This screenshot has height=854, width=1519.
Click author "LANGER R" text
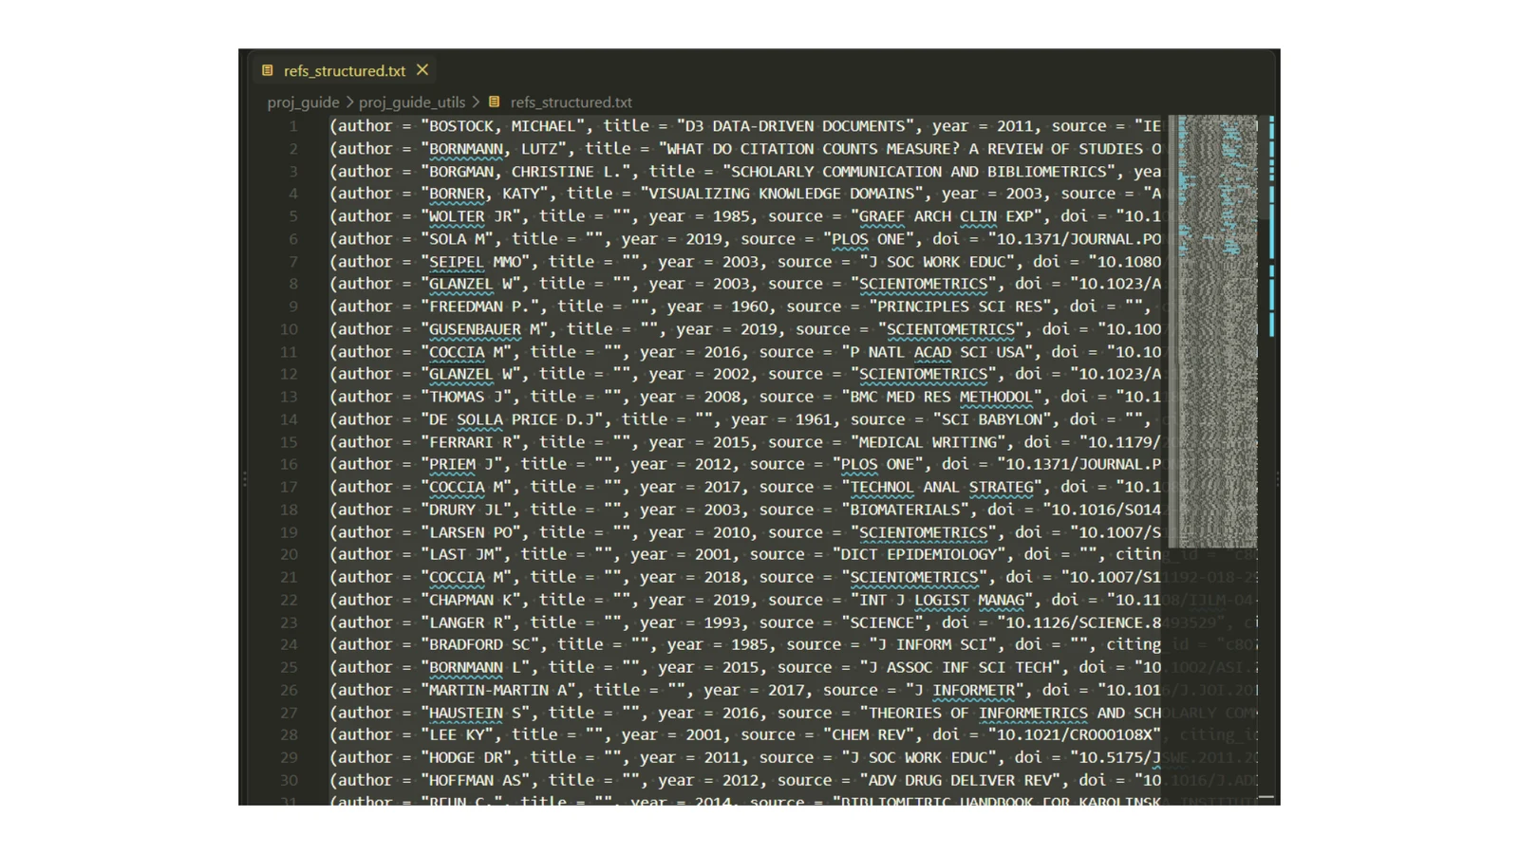tap(466, 622)
